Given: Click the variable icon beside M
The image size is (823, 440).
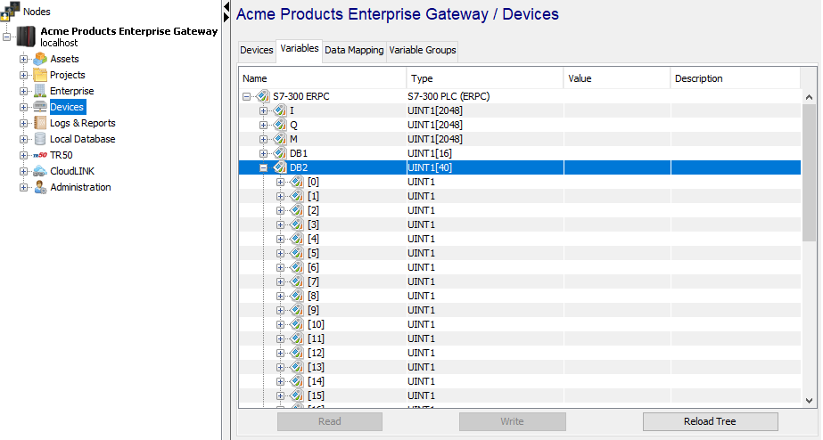Looking at the screenshot, I should (280, 139).
